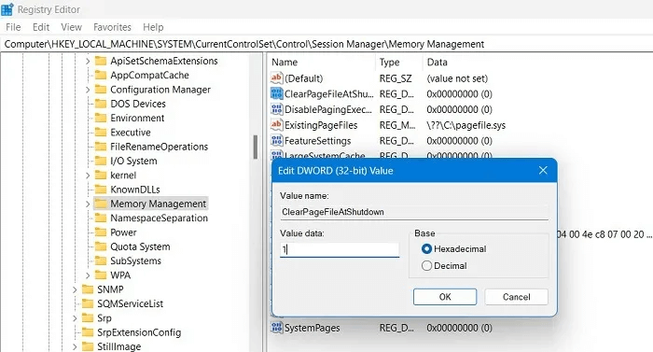Expand the ApiSetSchemaExtensions key
Image resolution: width=653 pixels, height=352 pixels.
[88, 61]
